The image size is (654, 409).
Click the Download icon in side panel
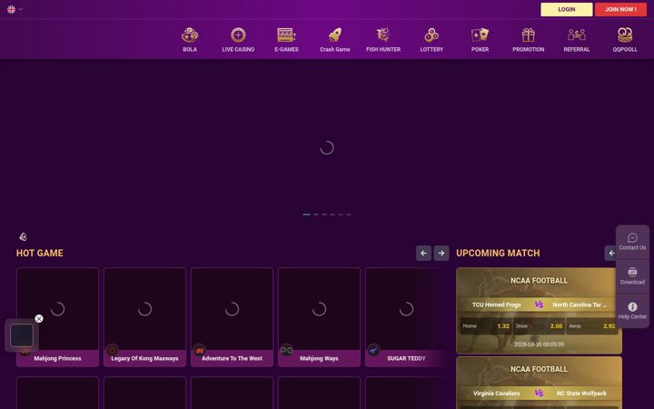632,272
